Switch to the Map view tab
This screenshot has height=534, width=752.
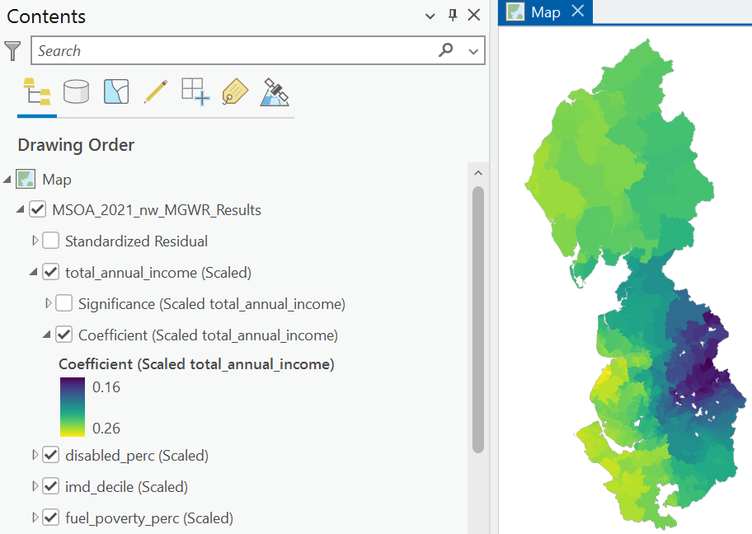coord(545,12)
